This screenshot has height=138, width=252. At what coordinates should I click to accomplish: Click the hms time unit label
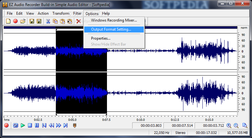tap(7, 120)
